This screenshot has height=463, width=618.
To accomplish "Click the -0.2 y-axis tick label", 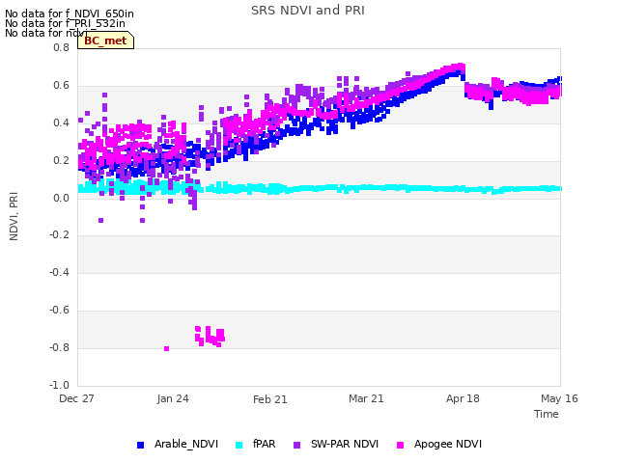I will [x=59, y=235].
